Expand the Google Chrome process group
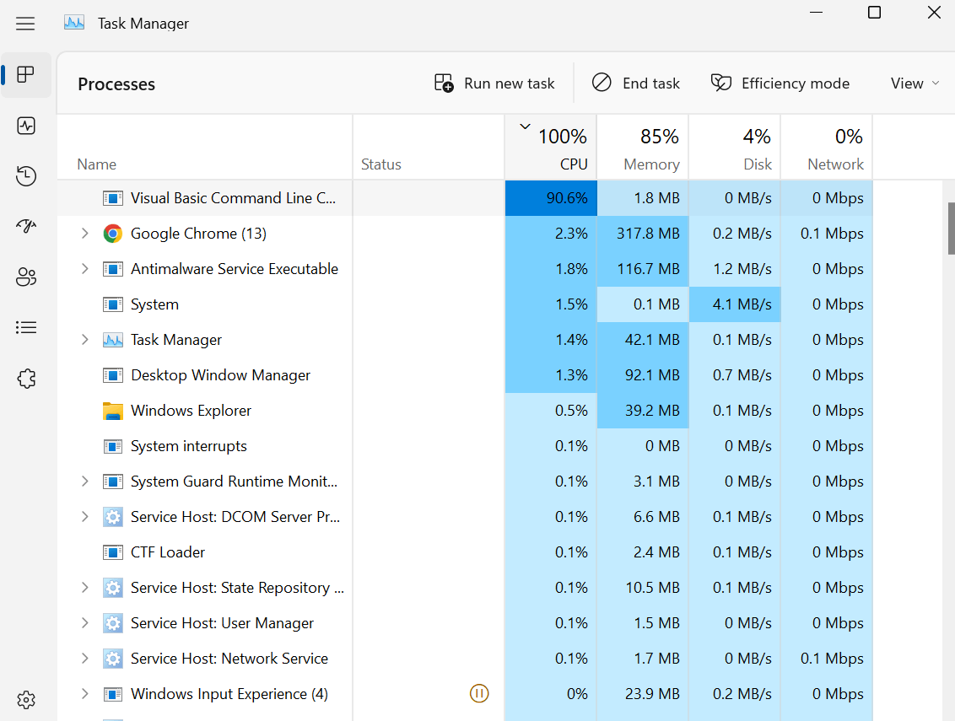This screenshot has height=721, width=955. [x=84, y=233]
